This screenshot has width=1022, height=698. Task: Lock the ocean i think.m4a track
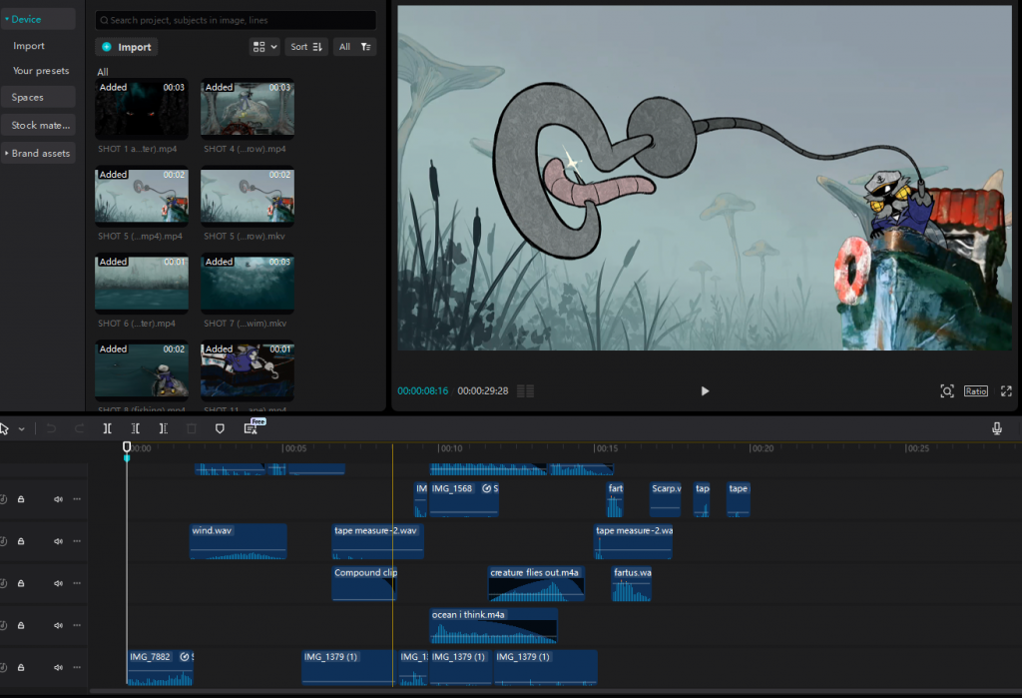[x=21, y=625]
